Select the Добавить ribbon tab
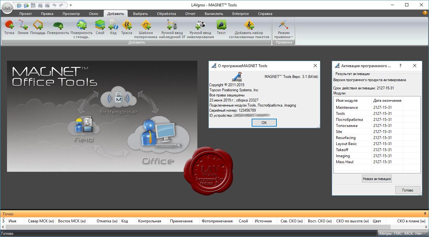The image size is (429, 237). coord(116,14)
